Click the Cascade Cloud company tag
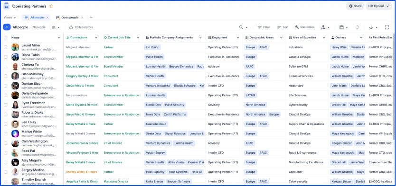396x186 pixels. pos(156,124)
